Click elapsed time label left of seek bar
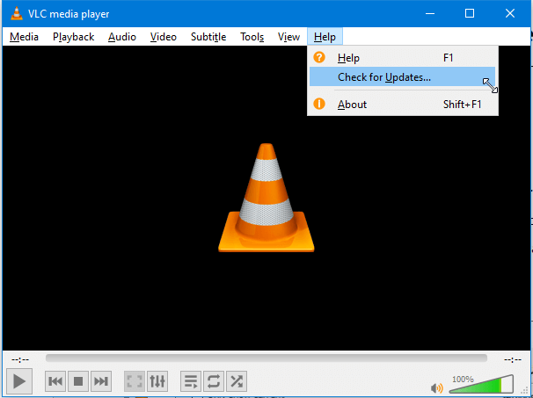Viewport: 533px width, 398px height. pyautogui.click(x=20, y=359)
